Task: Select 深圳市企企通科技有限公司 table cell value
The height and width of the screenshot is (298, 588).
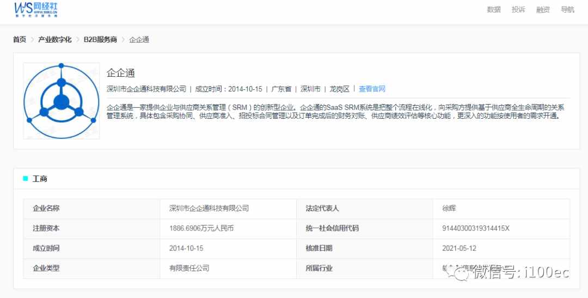Action: [x=209, y=208]
